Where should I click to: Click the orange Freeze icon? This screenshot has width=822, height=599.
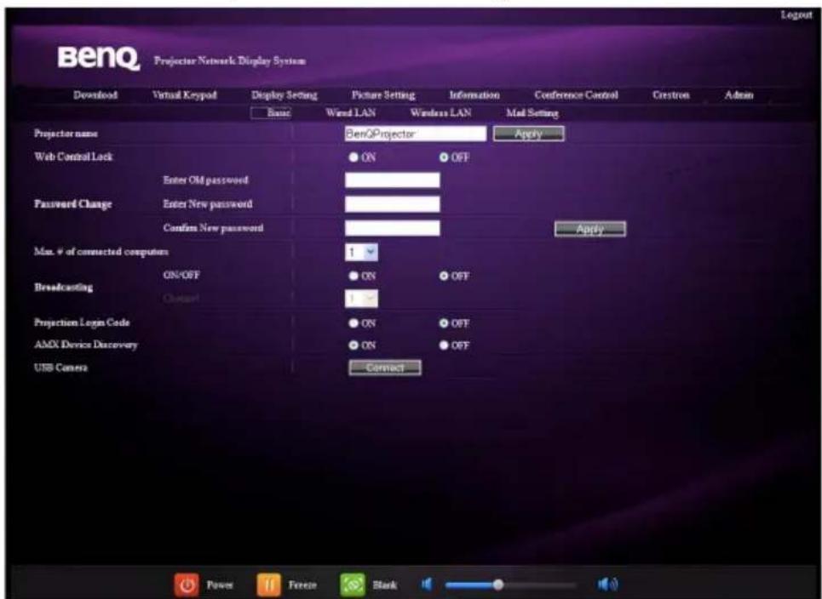[269, 585]
